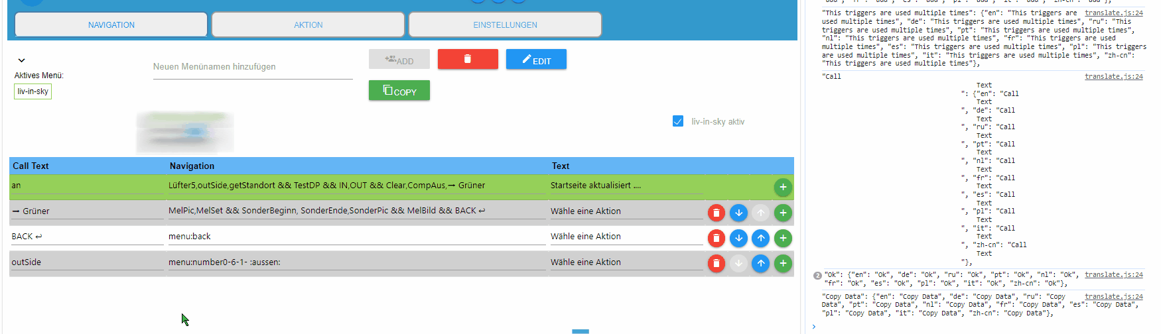Move the outSide row up

pos(761,264)
